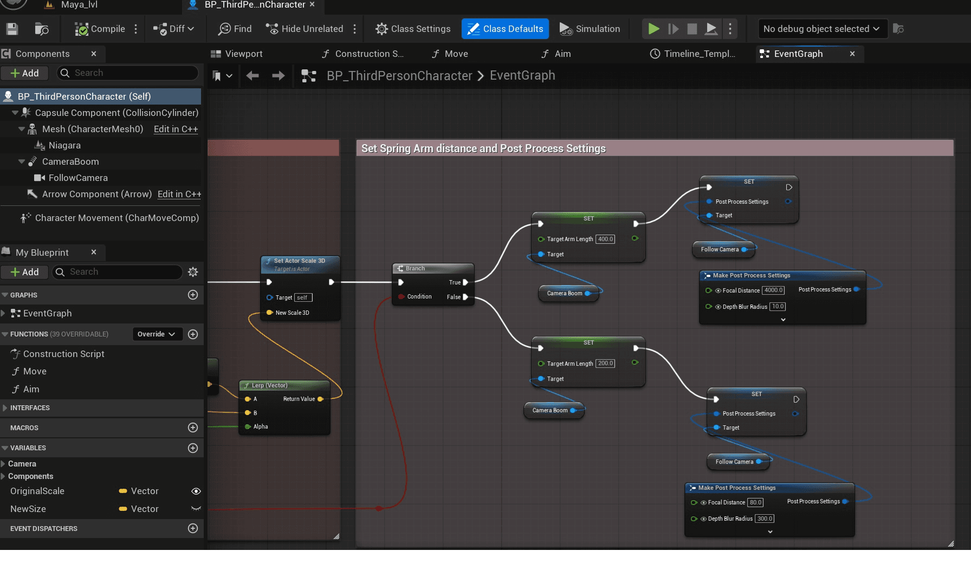Click the Browse to asset icon
Viewport: 971px width, 570px height.
[41, 29]
